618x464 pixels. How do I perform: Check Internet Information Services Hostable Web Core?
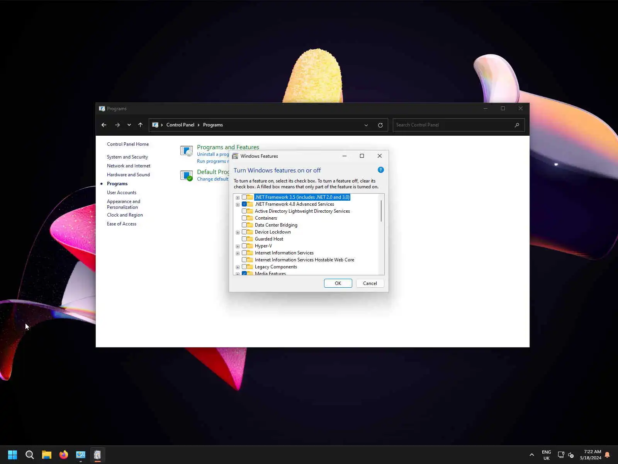tap(244, 260)
